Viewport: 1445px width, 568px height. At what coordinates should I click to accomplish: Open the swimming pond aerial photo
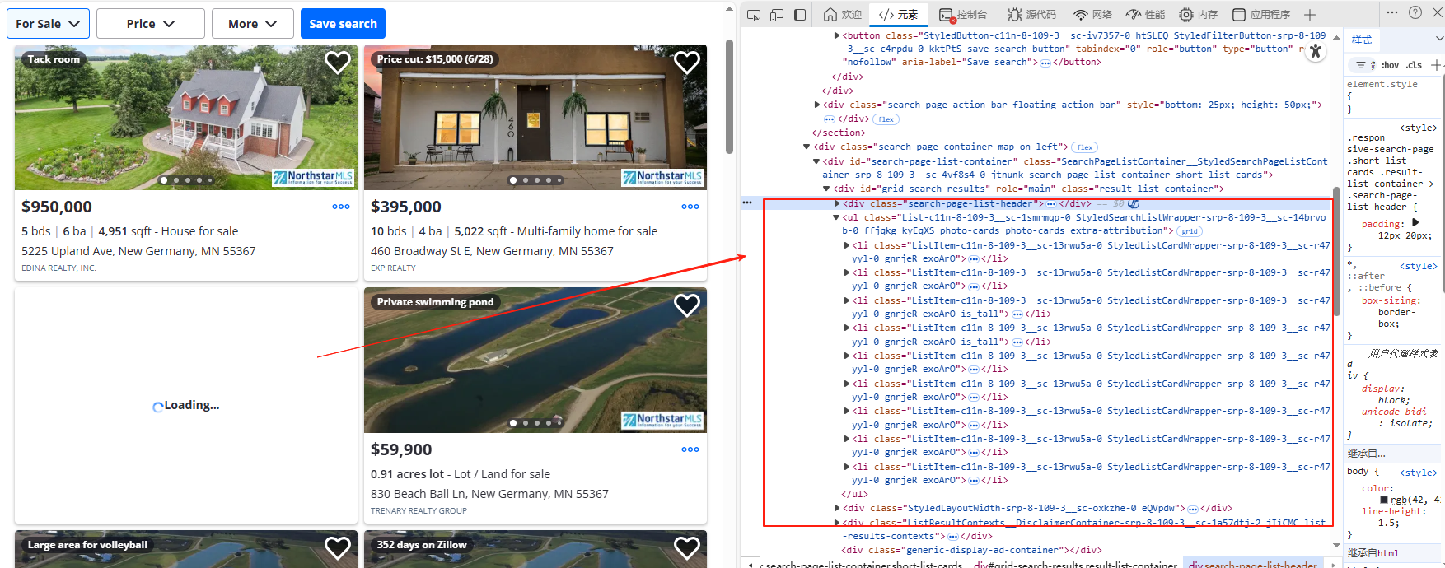pos(535,361)
